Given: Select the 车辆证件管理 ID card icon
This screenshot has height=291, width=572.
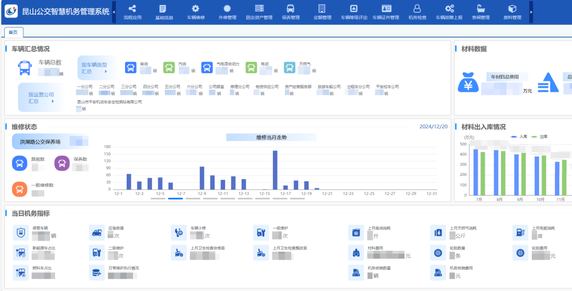Looking at the screenshot, I should pyautogui.click(x=386, y=9).
